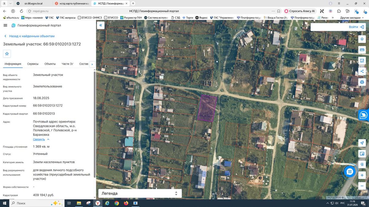Viewport: 369px width, 207px height.
Task: Reload the current page
Action: (21, 11)
